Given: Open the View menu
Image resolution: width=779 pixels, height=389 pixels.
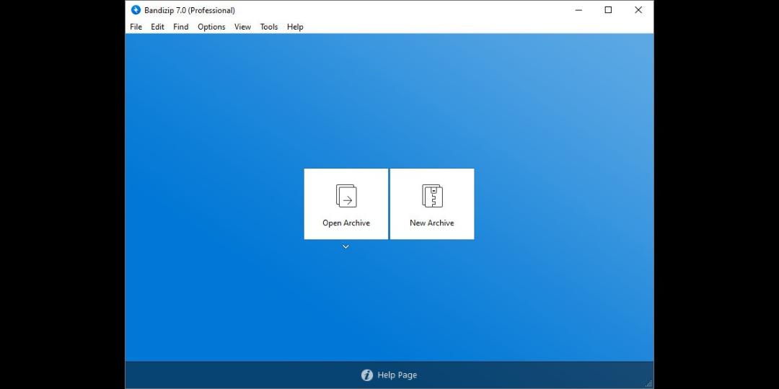Looking at the screenshot, I should coord(242,27).
